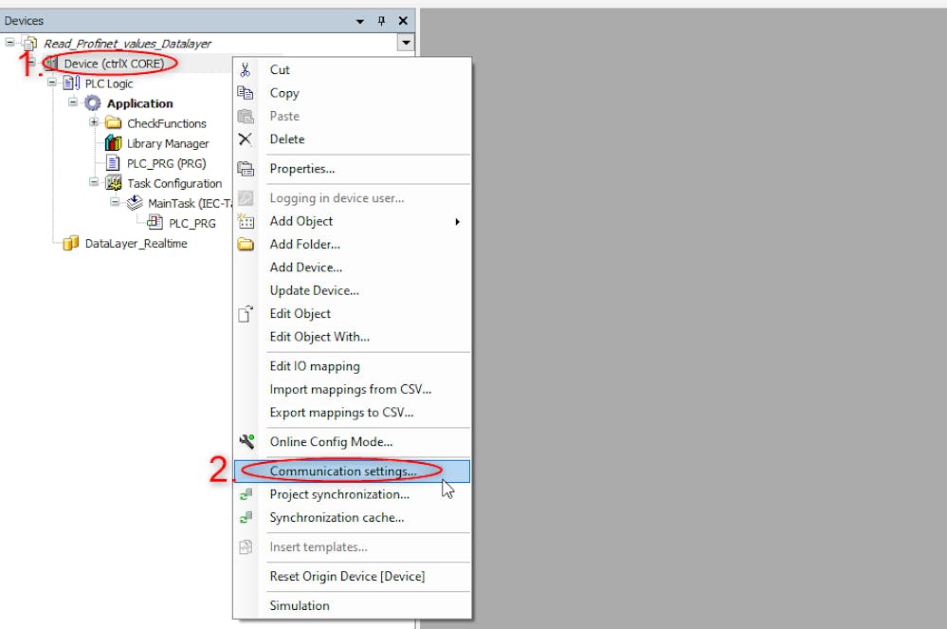This screenshot has width=947, height=629.
Task: Collapse the MainTask node
Action: point(115,202)
